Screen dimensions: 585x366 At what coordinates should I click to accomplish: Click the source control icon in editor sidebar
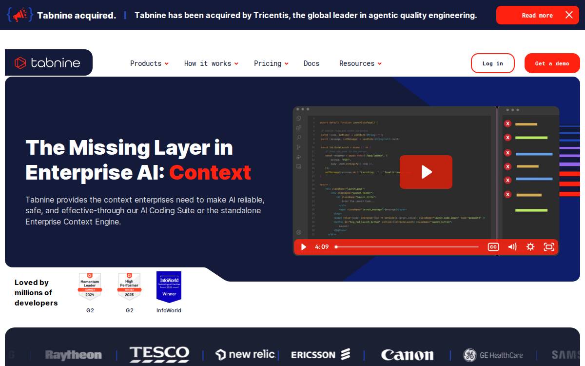[x=299, y=147]
